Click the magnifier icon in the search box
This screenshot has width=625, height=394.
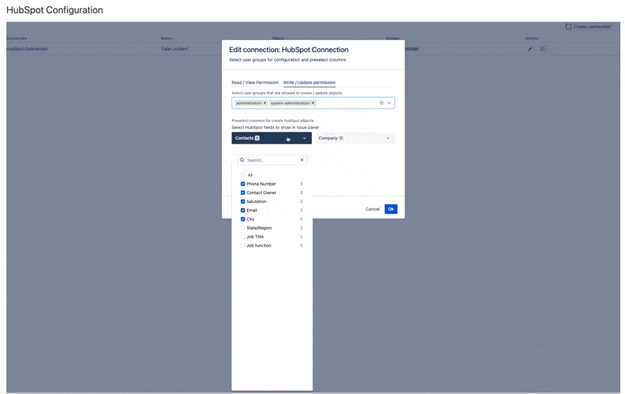pyautogui.click(x=242, y=160)
